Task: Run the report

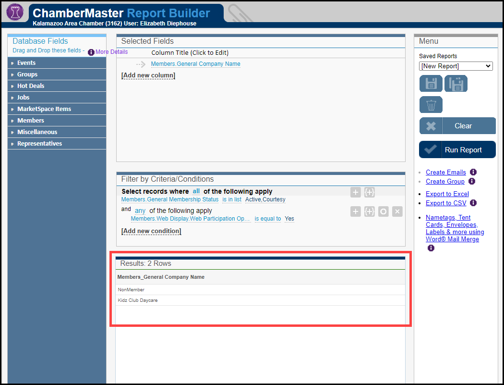Action: point(457,149)
